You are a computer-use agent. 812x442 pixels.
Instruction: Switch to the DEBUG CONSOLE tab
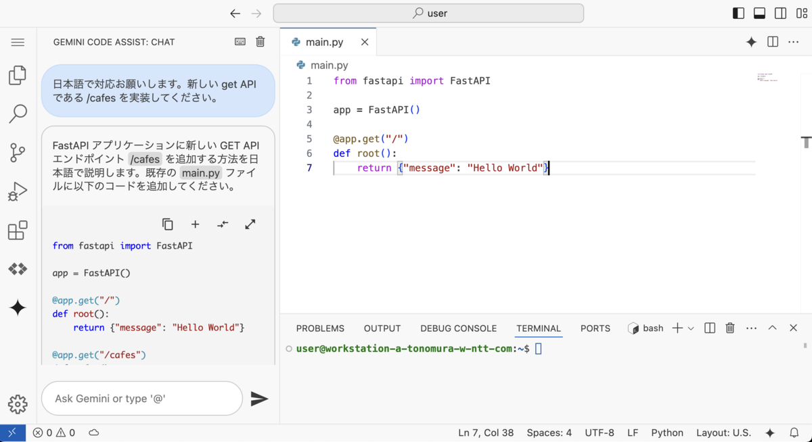click(458, 328)
